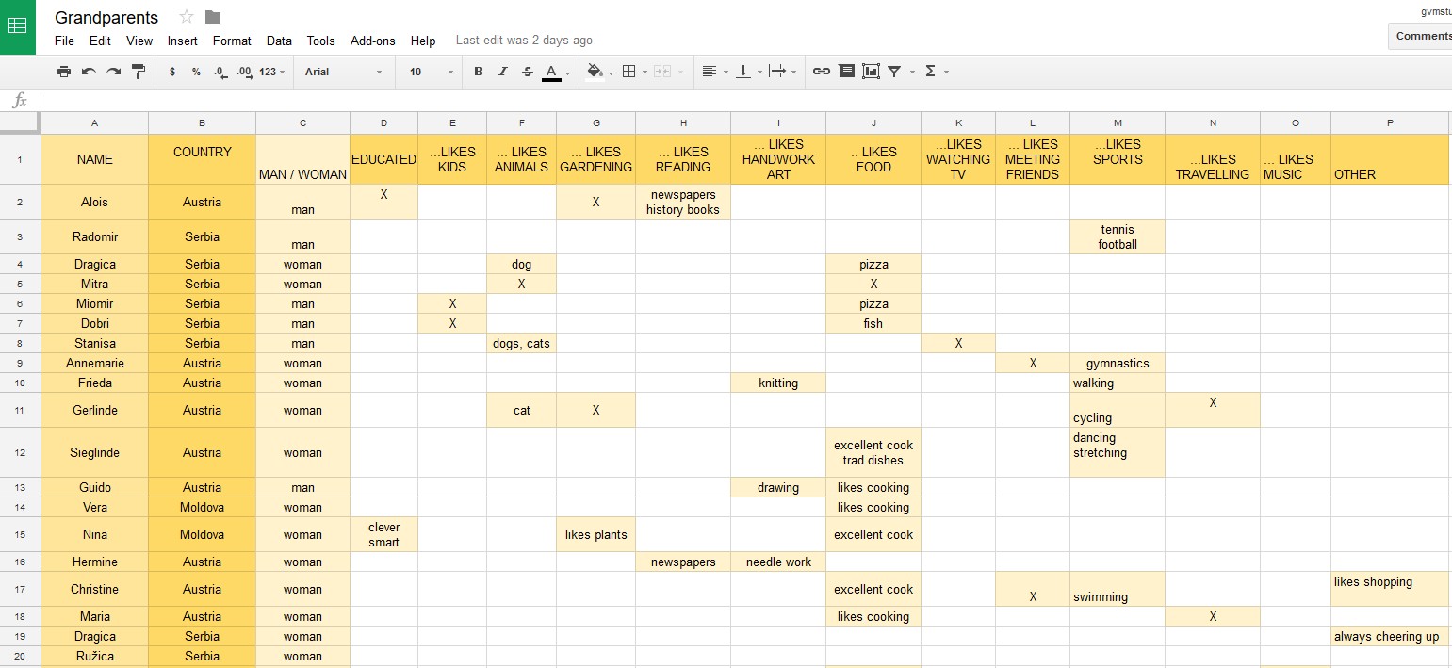Image resolution: width=1452 pixels, height=668 pixels.
Task: Click the Comments button
Action: pyautogui.click(x=1422, y=36)
